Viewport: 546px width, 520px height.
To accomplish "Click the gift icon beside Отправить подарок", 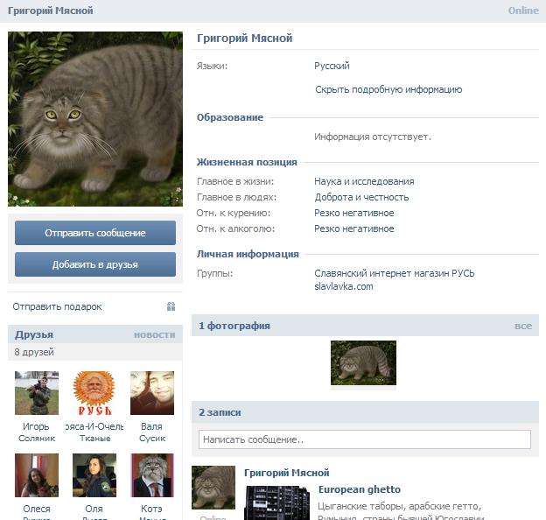I will point(171,306).
